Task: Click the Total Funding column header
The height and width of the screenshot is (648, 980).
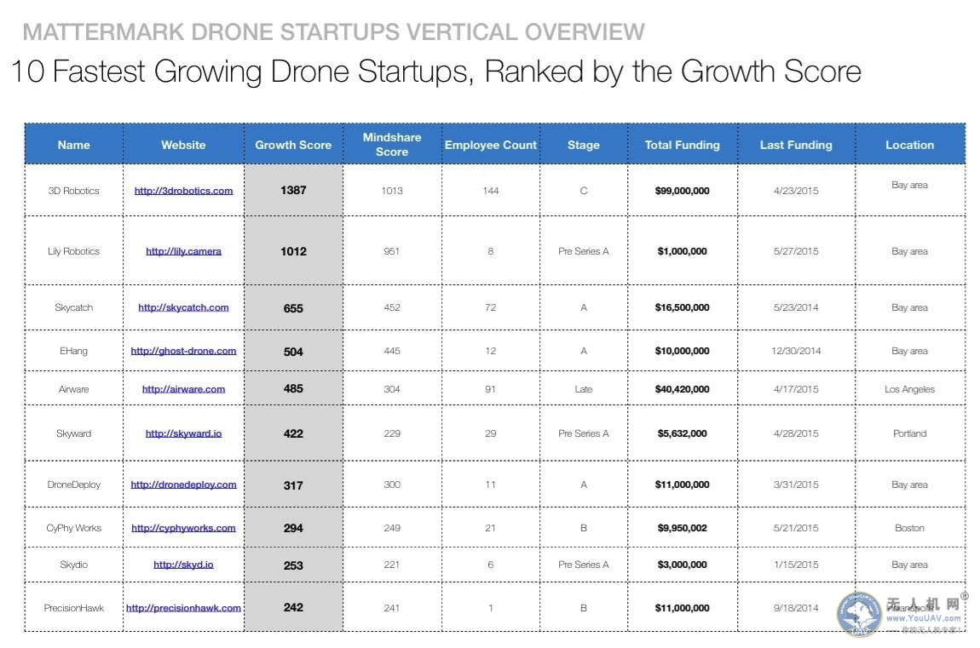Action: tap(682, 145)
